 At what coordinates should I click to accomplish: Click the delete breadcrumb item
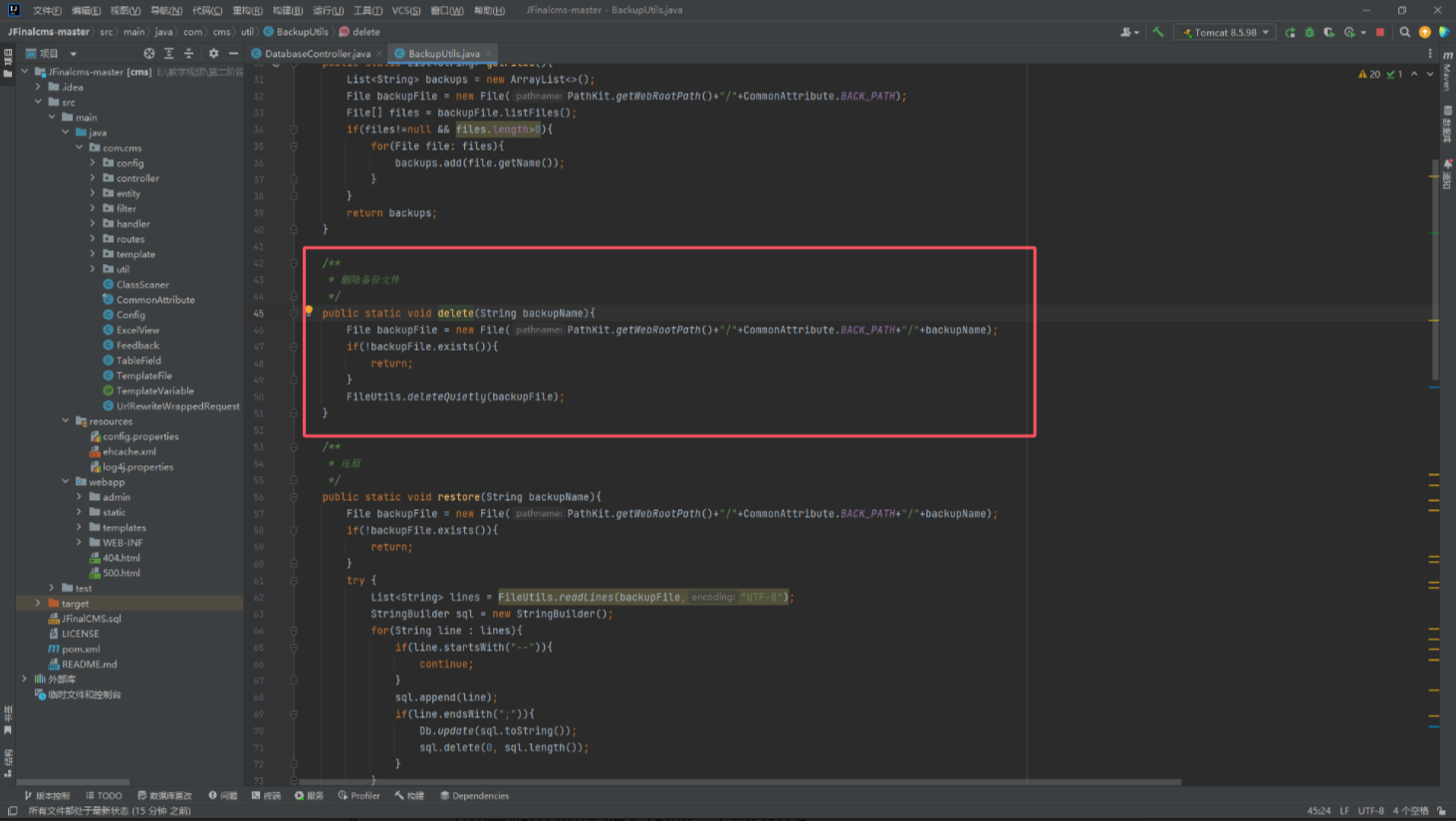click(x=360, y=32)
